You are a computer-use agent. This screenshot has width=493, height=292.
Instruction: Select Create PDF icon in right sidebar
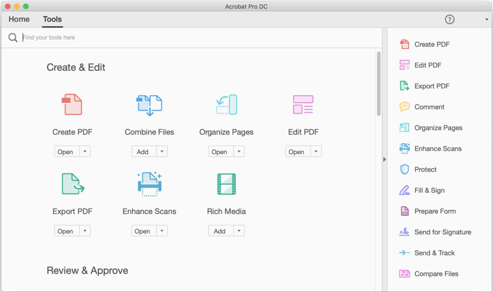tap(404, 44)
